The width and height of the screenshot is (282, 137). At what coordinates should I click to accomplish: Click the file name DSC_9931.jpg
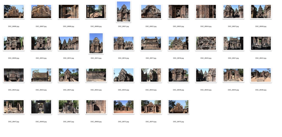(69, 90)
